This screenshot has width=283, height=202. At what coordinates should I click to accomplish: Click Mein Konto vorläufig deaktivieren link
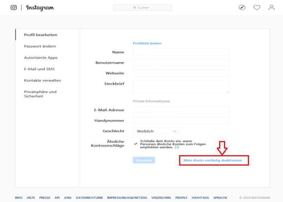pos(213,160)
